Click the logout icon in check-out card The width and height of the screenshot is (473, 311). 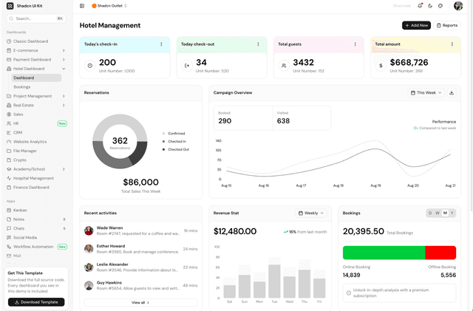[x=187, y=66]
